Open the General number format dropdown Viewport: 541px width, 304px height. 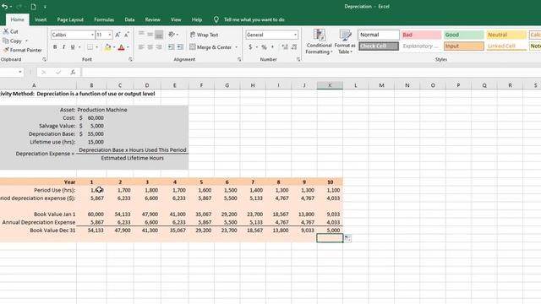coord(295,35)
